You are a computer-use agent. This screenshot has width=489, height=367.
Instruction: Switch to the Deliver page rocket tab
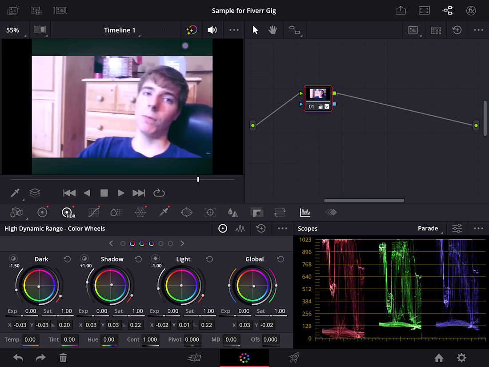[x=294, y=358]
